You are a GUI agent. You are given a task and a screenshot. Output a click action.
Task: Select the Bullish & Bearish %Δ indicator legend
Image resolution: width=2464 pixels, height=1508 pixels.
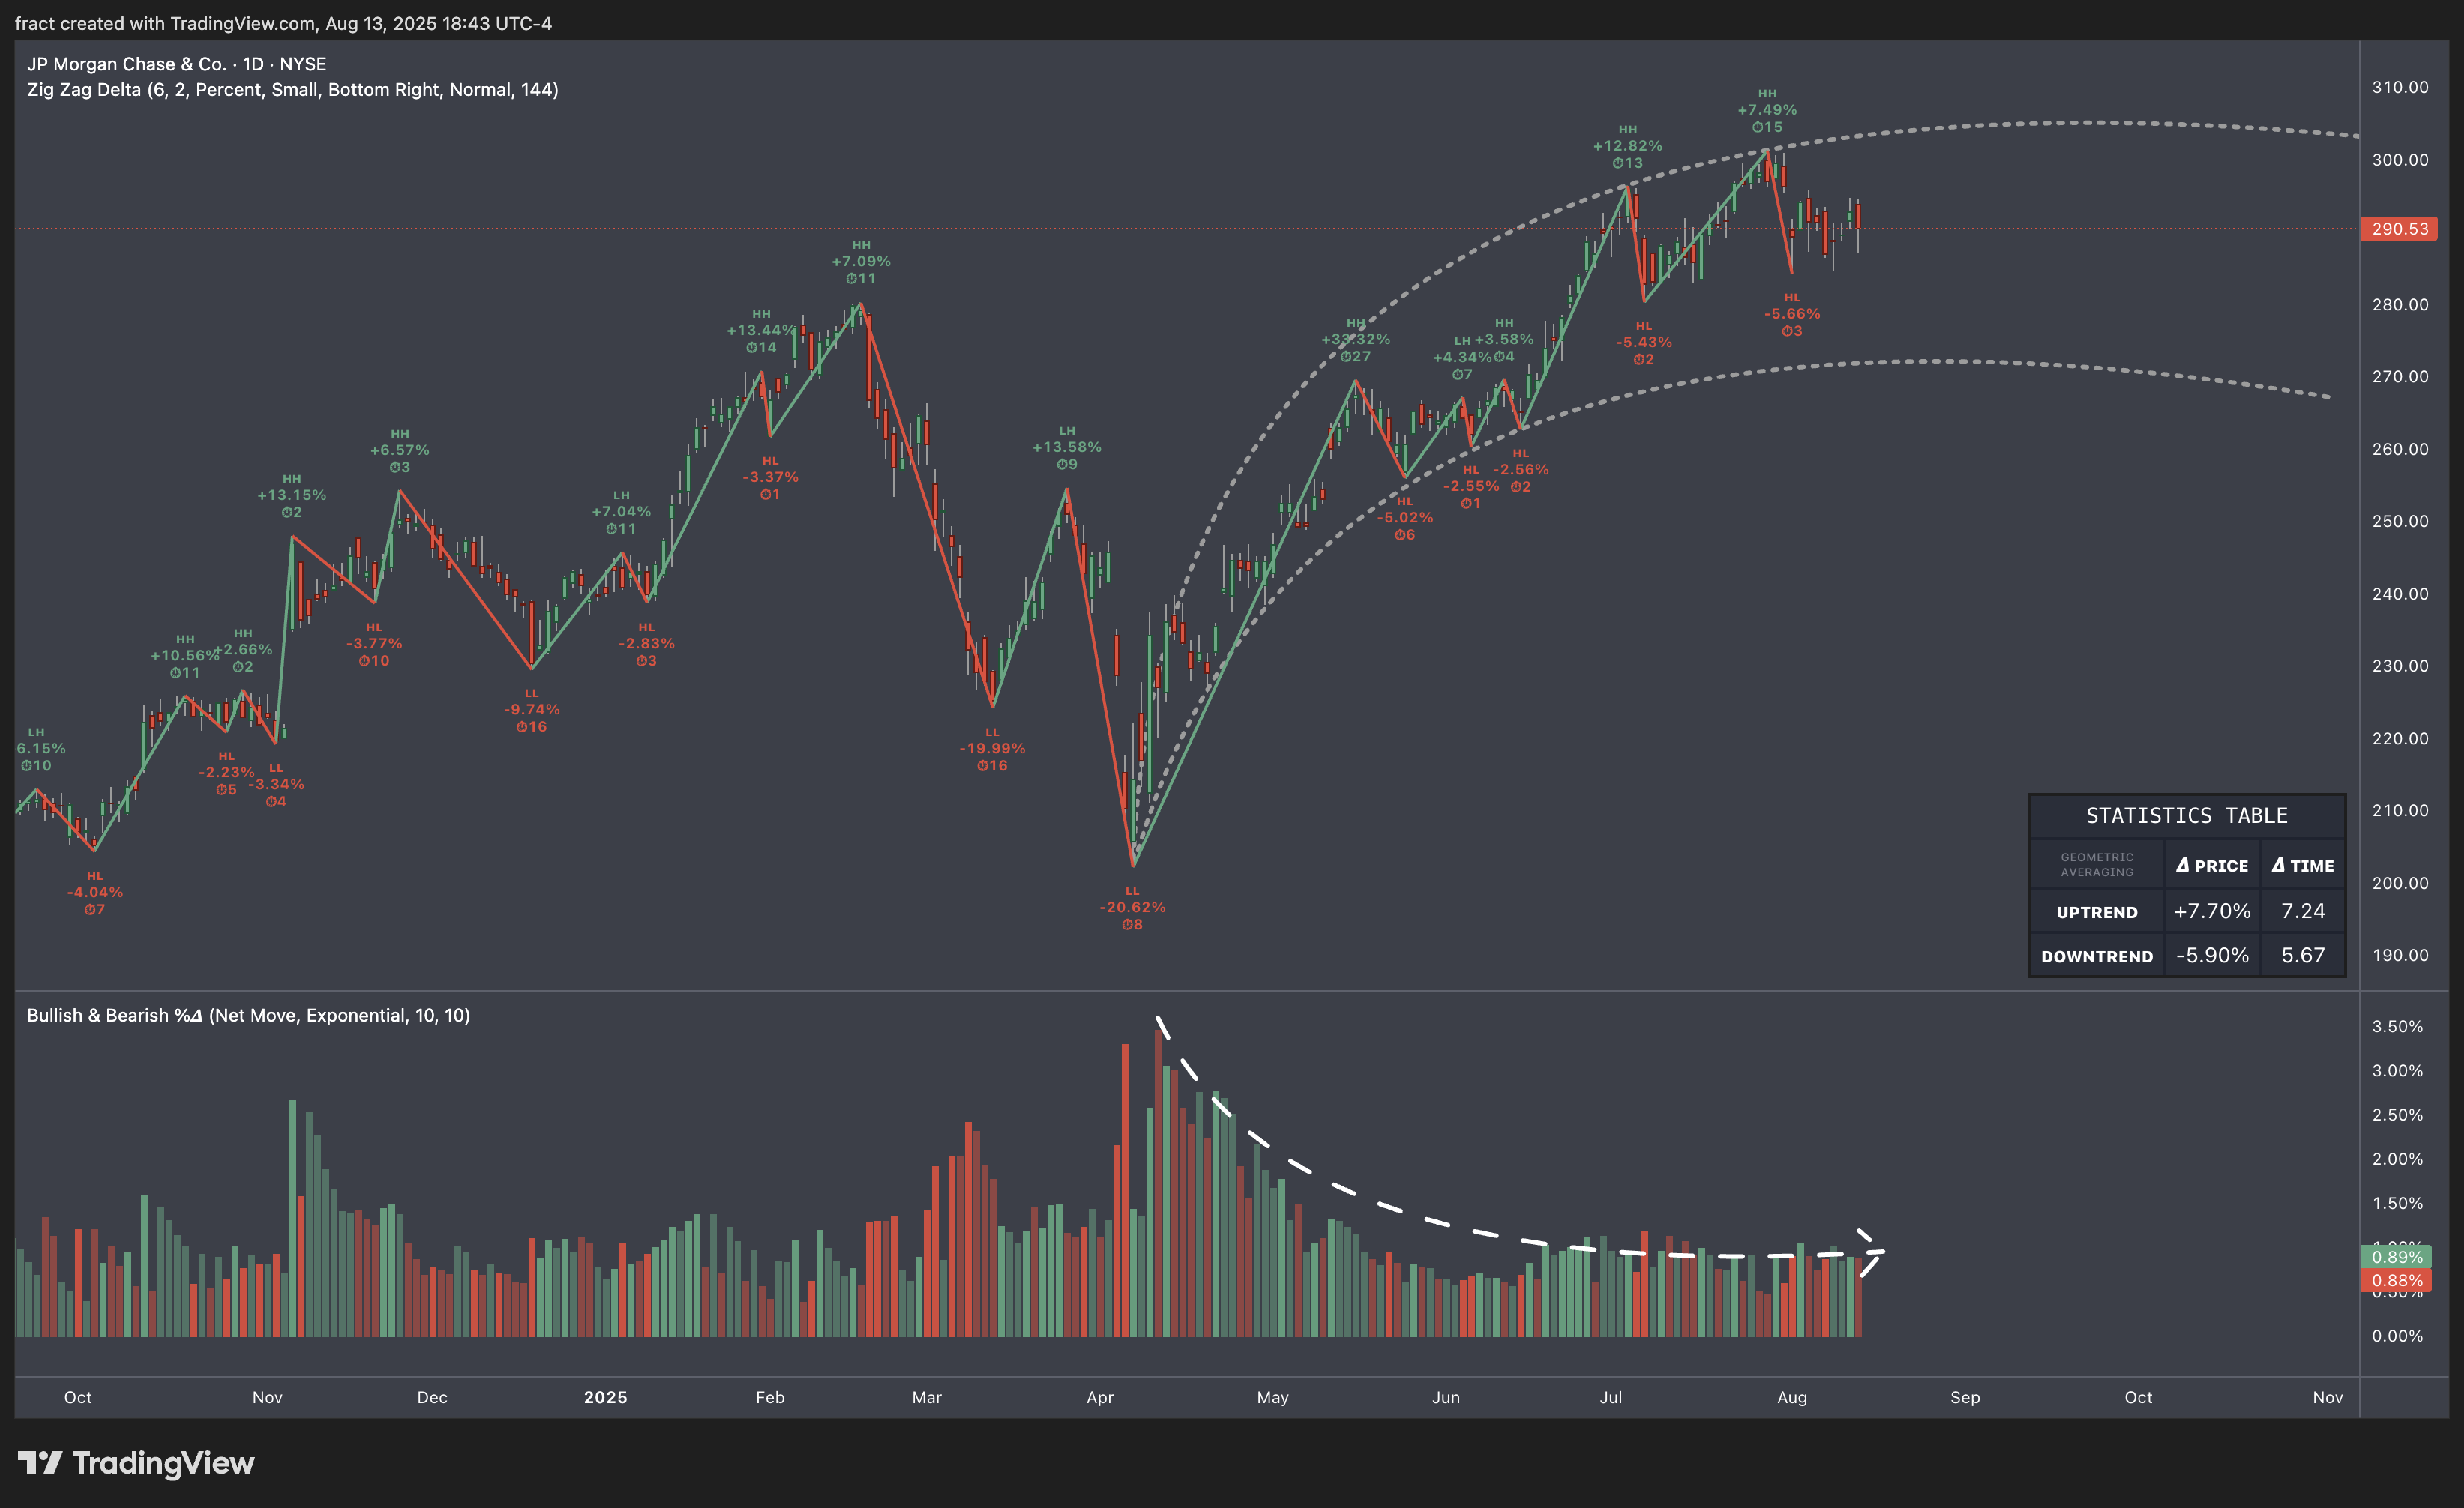coord(248,1016)
